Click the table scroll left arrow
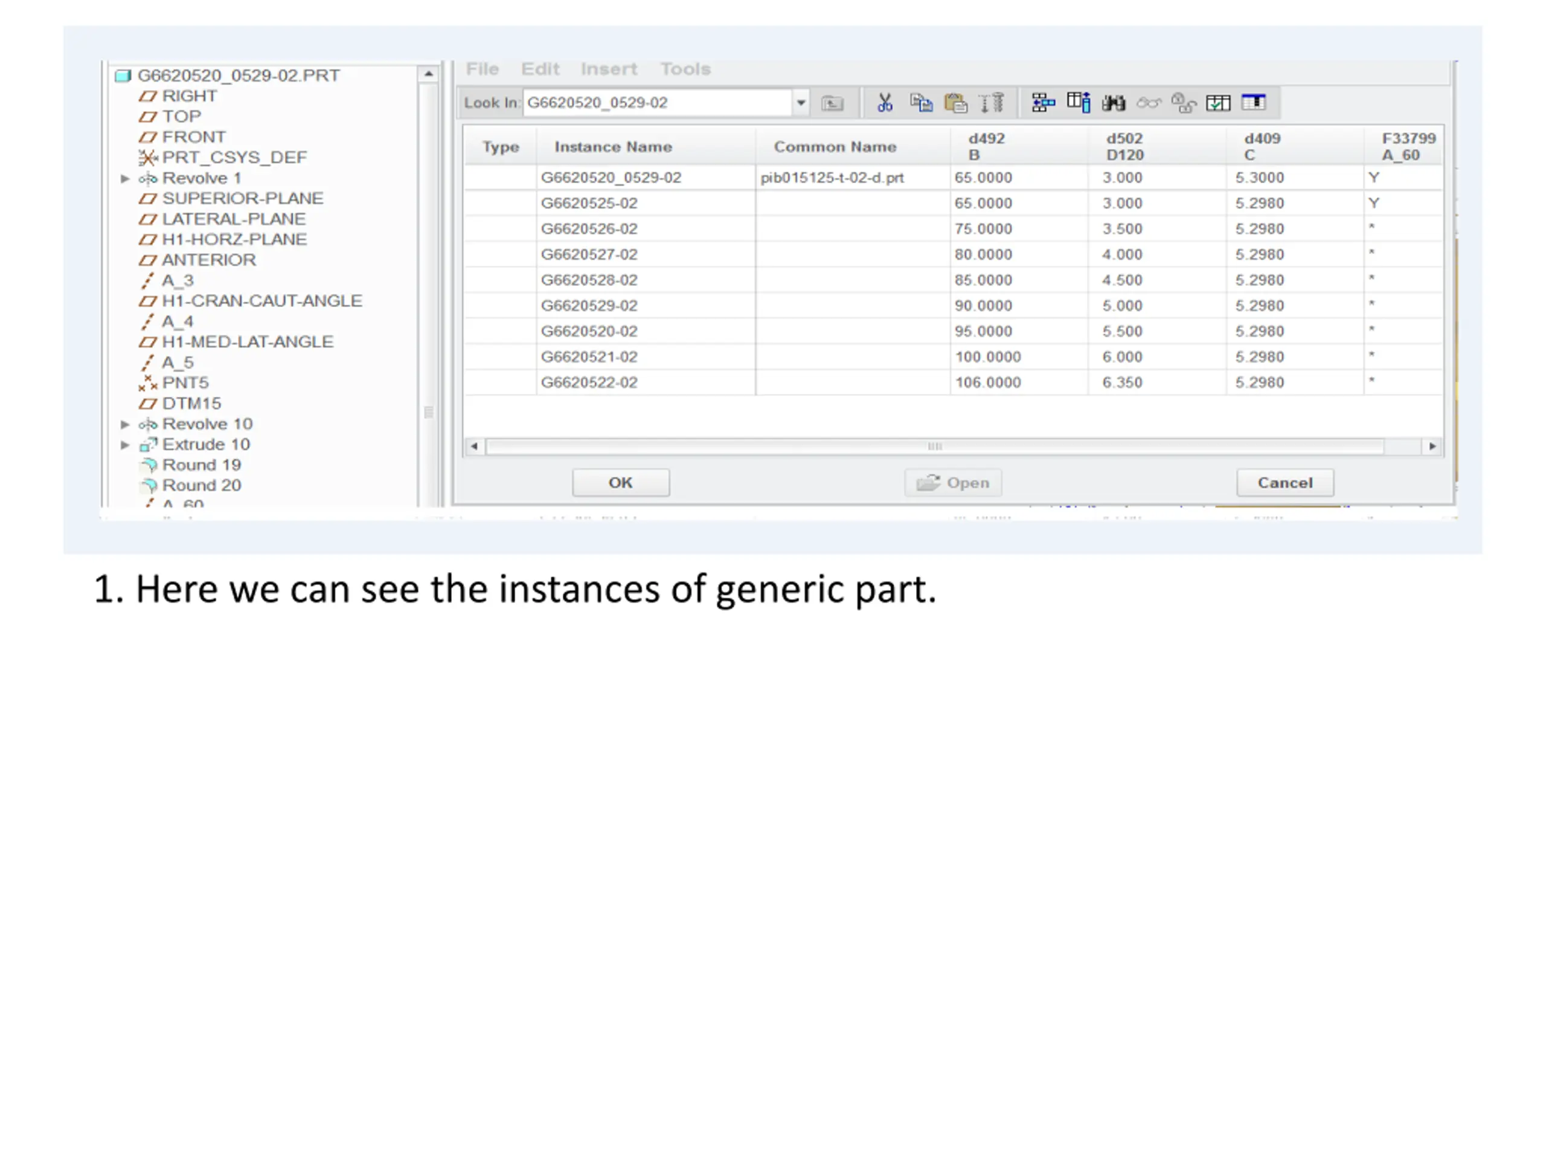 point(474,446)
